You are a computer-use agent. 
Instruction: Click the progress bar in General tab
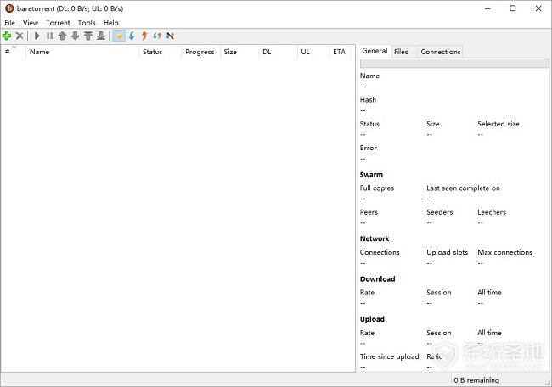(453, 64)
